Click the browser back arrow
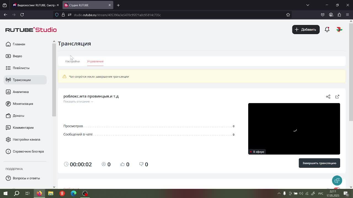353x198 pixels. click(6, 15)
